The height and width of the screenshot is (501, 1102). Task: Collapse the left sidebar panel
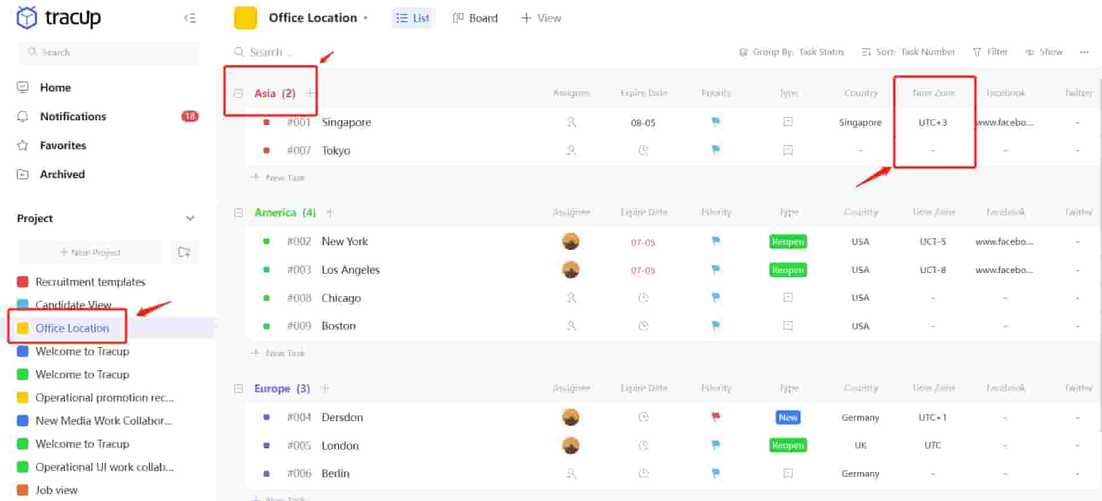[x=189, y=18]
